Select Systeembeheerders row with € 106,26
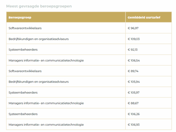Image resolution: width=176 pixels, height=132 pixels. tap(89, 114)
